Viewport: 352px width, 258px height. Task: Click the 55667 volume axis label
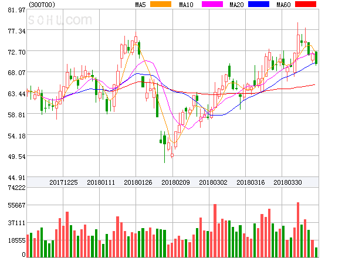16,205
